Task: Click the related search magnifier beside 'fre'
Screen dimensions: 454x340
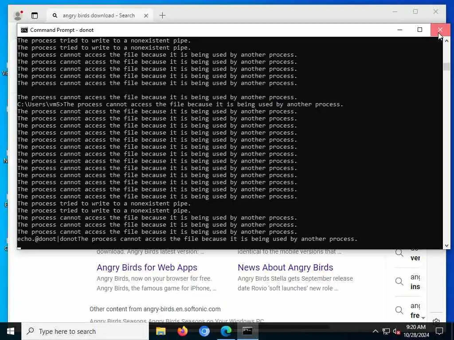Action: pos(399,310)
